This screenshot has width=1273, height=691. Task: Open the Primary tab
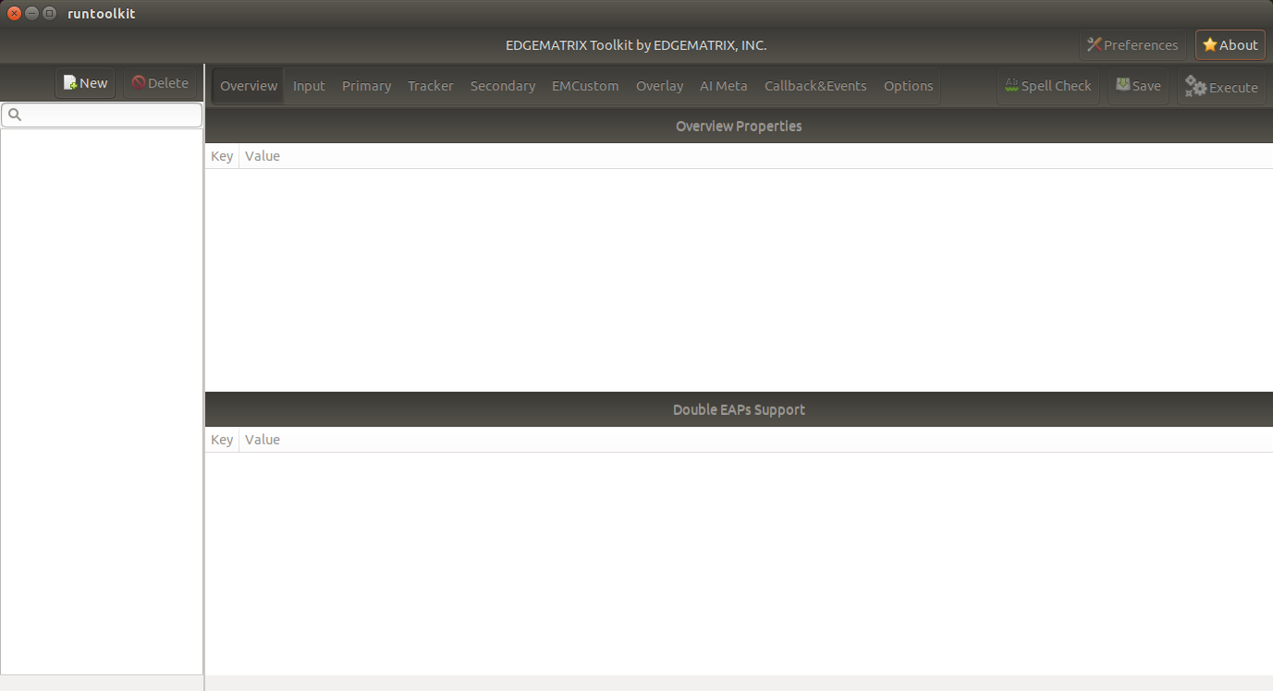tap(366, 86)
